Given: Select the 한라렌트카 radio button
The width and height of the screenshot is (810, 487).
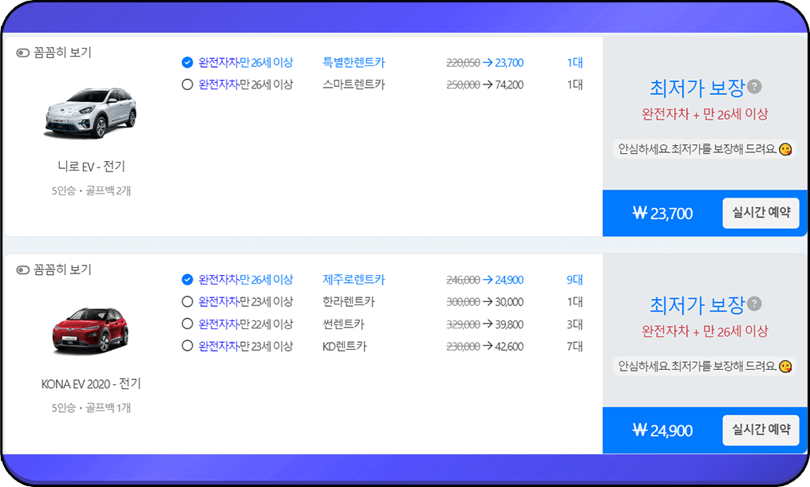Looking at the screenshot, I should 186,302.
